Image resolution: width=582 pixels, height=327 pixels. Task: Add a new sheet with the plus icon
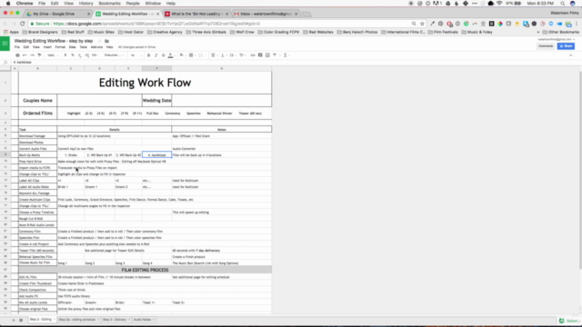[x=14, y=320]
